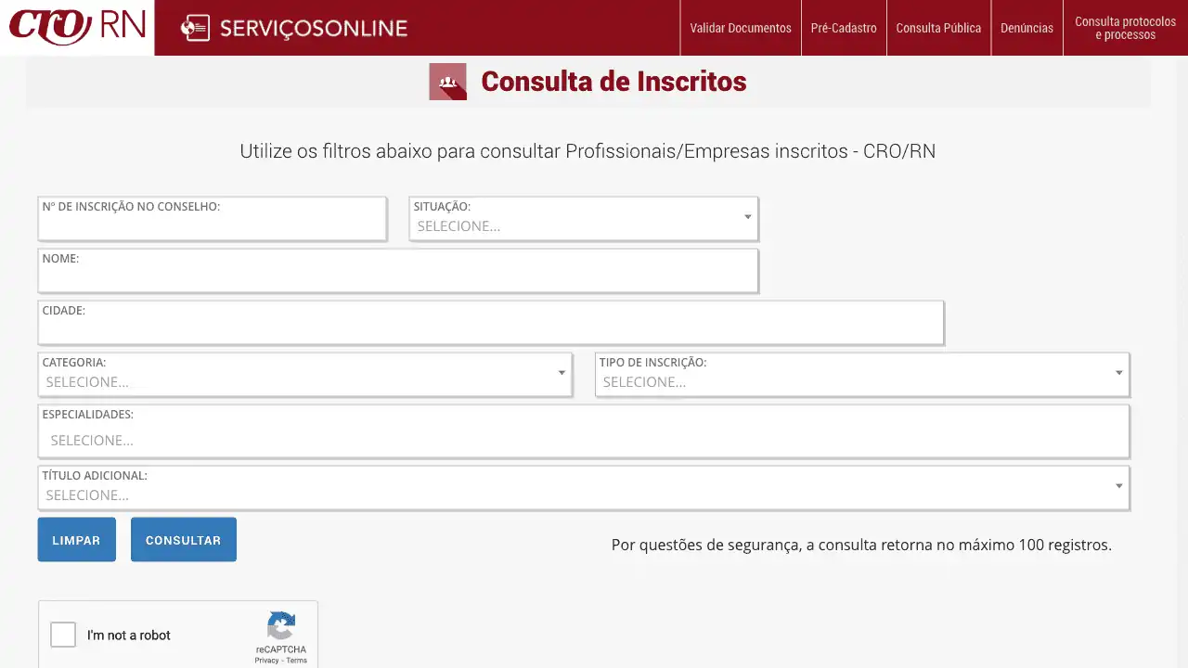The height and width of the screenshot is (668, 1188).
Task: Click into the Nome input field
Action: (x=397, y=277)
